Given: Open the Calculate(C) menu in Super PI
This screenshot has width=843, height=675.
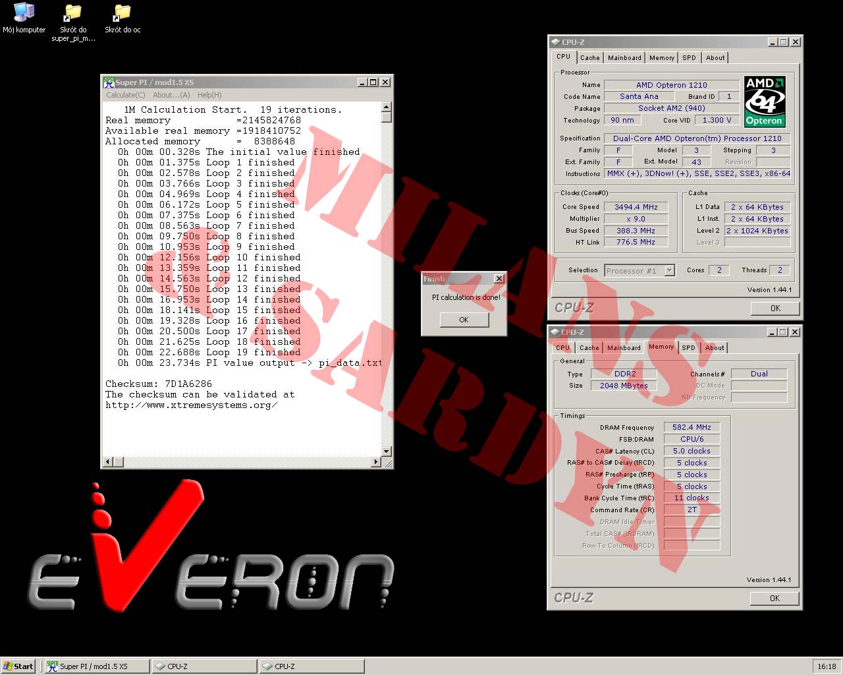Looking at the screenshot, I should pyautogui.click(x=126, y=95).
